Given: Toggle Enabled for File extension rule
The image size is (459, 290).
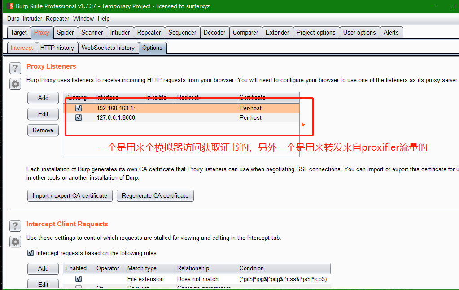Looking at the screenshot, I should click(x=79, y=279).
